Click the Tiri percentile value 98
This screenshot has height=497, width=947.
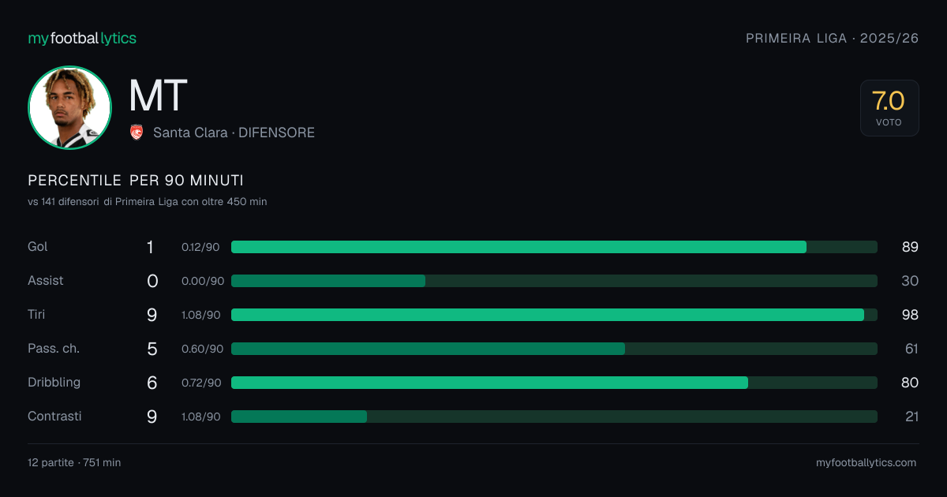click(x=910, y=315)
